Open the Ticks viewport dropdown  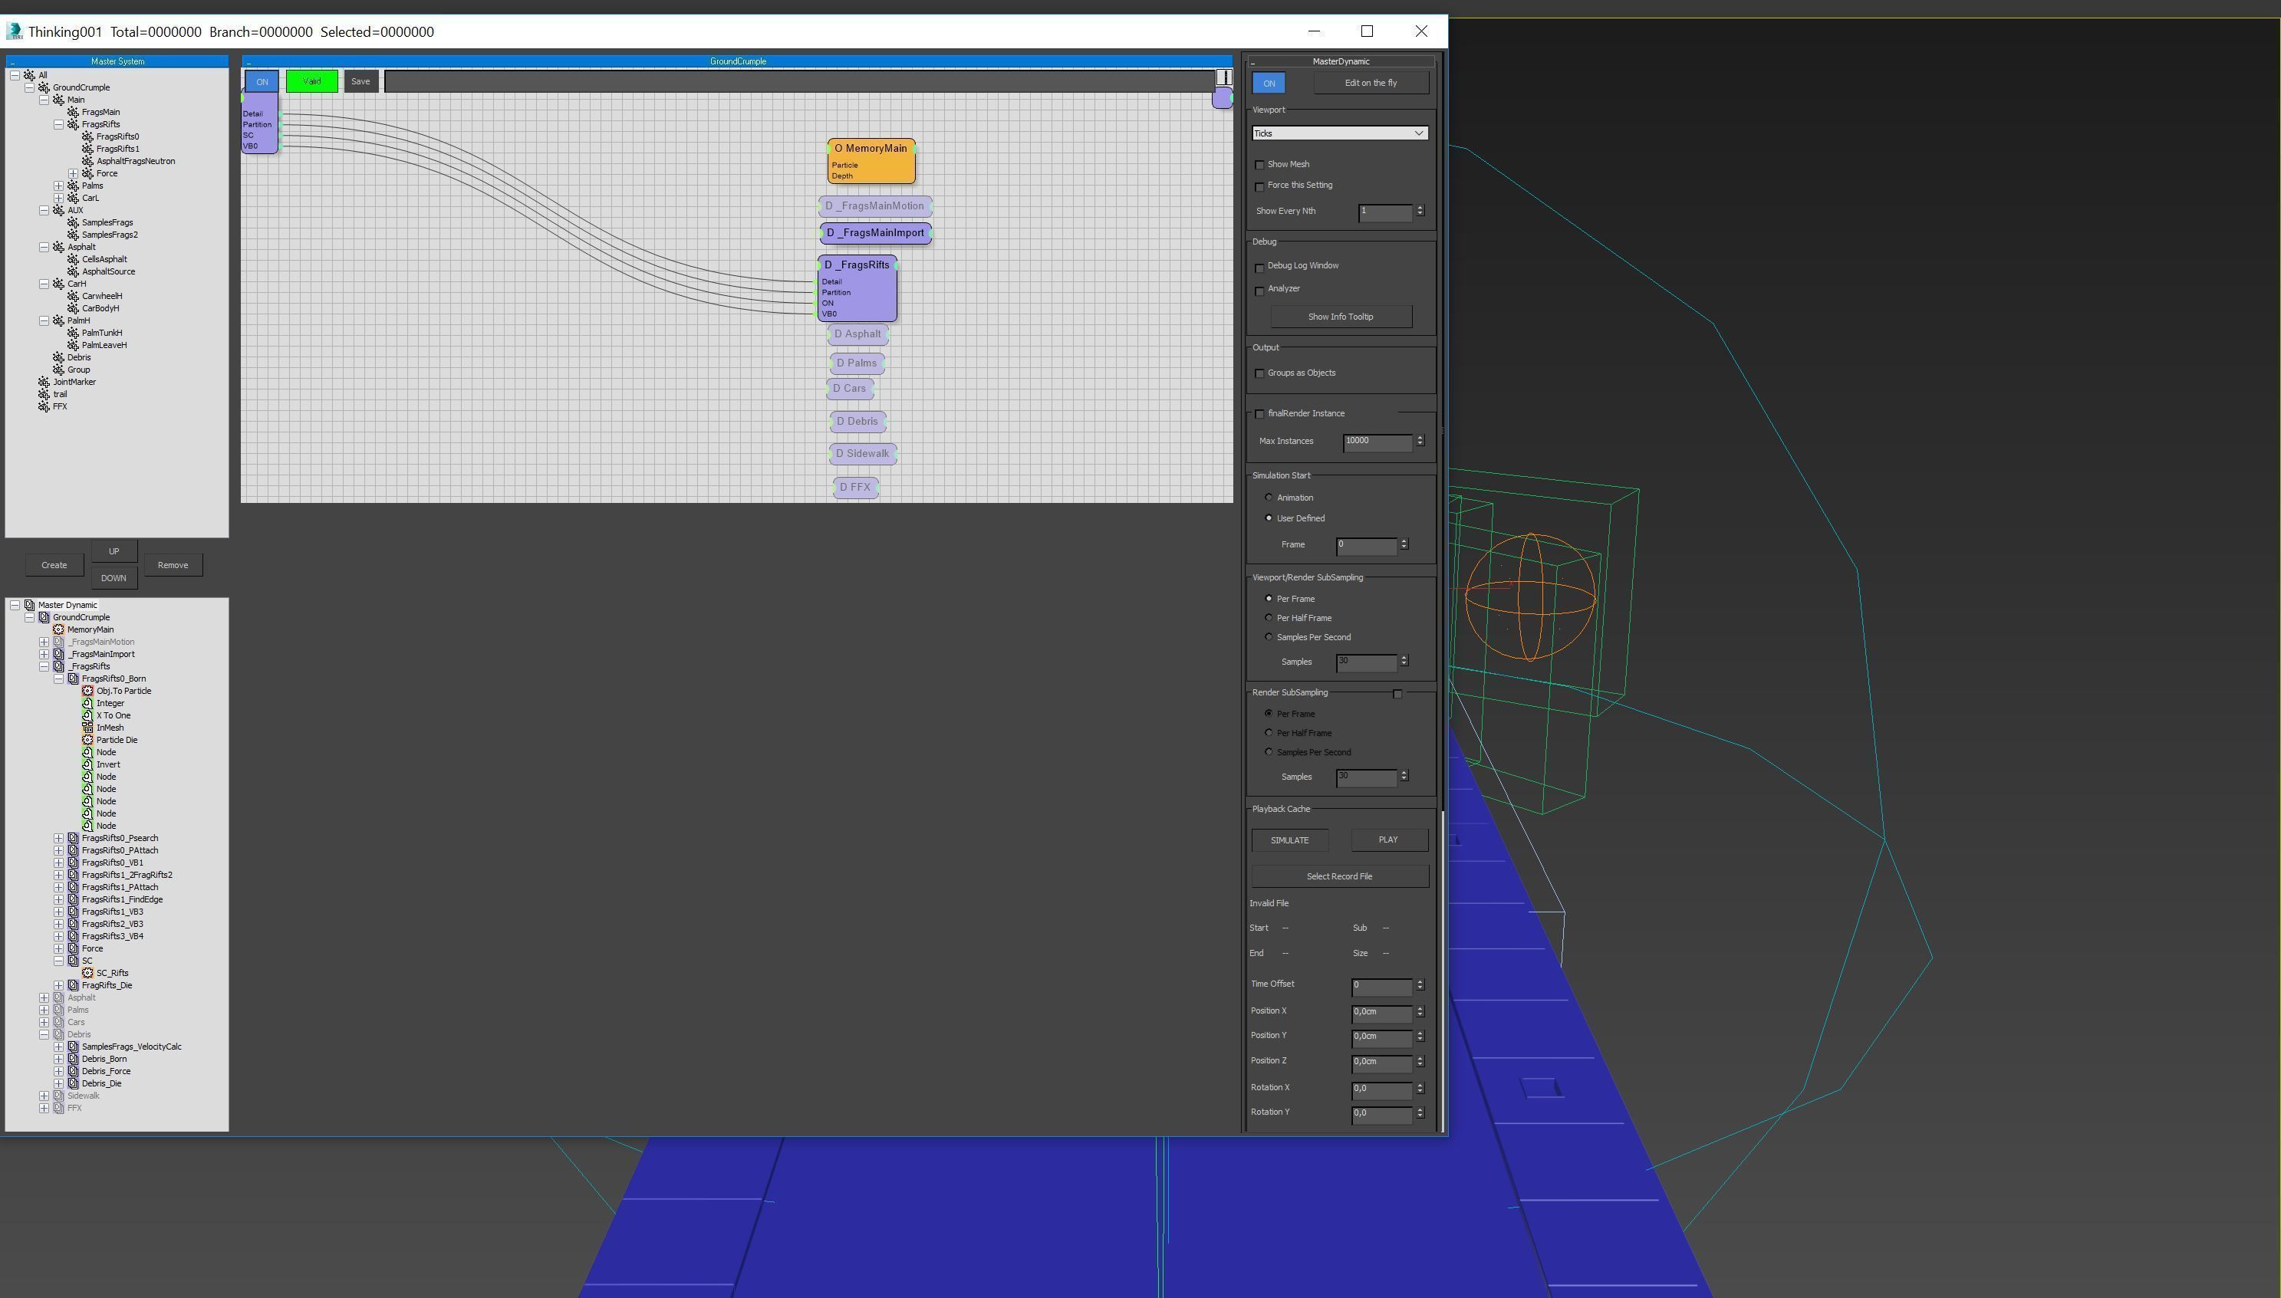coord(1339,133)
